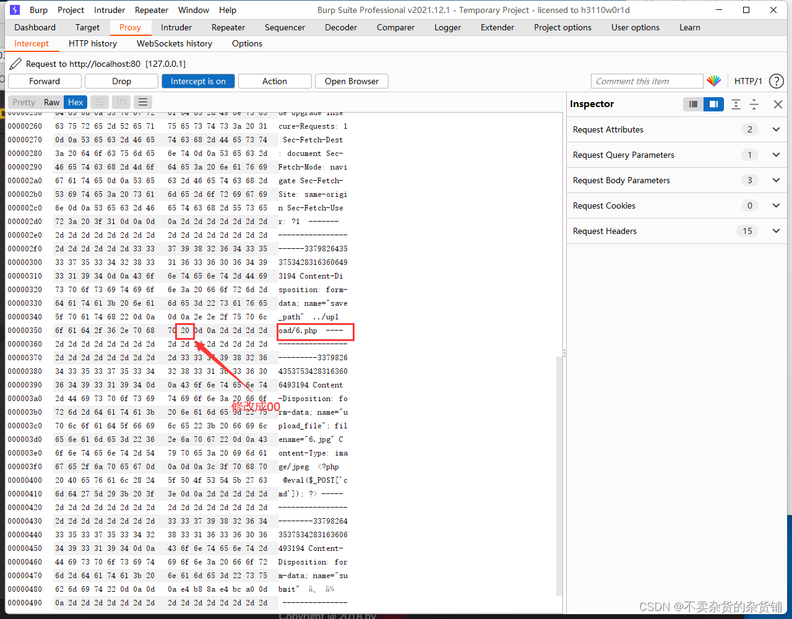
Task: Select the Hex view mode
Action: point(75,102)
